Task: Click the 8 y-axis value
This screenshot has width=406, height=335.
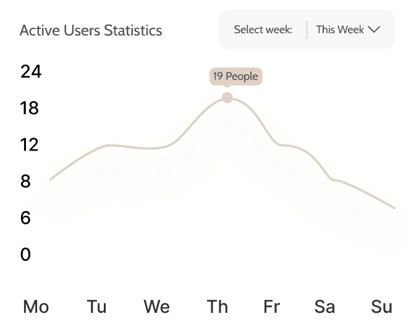Action: pyautogui.click(x=25, y=181)
